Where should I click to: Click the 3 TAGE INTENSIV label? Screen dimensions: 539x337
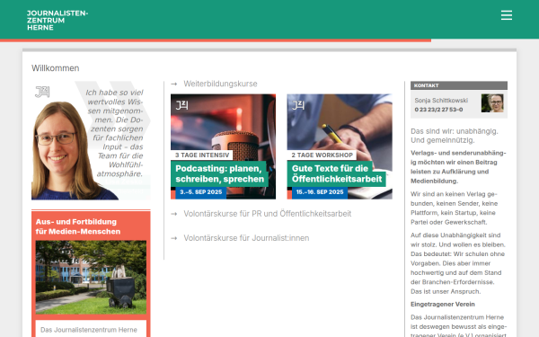tap(202, 155)
